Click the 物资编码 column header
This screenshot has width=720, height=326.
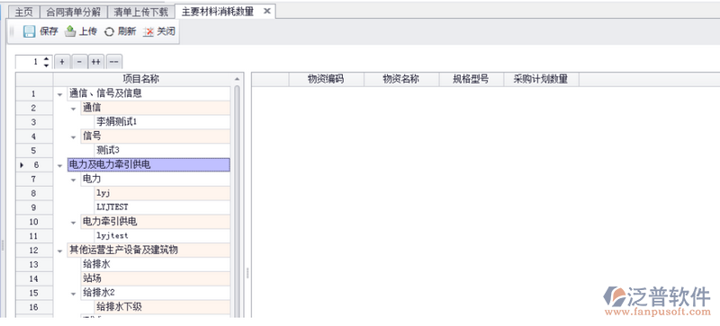[x=326, y=79]
